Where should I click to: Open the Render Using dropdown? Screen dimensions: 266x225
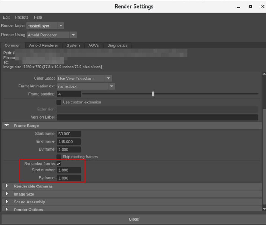pos(51,35)
